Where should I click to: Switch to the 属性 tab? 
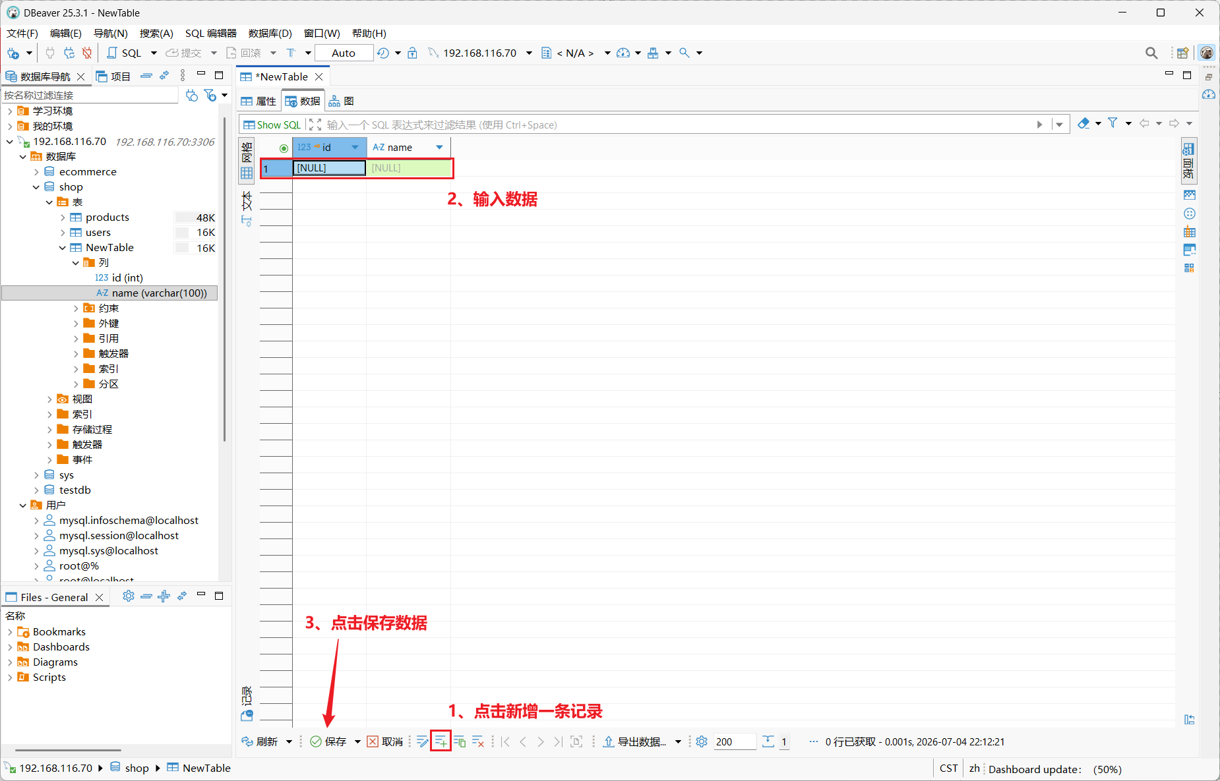tap(259, 101)
